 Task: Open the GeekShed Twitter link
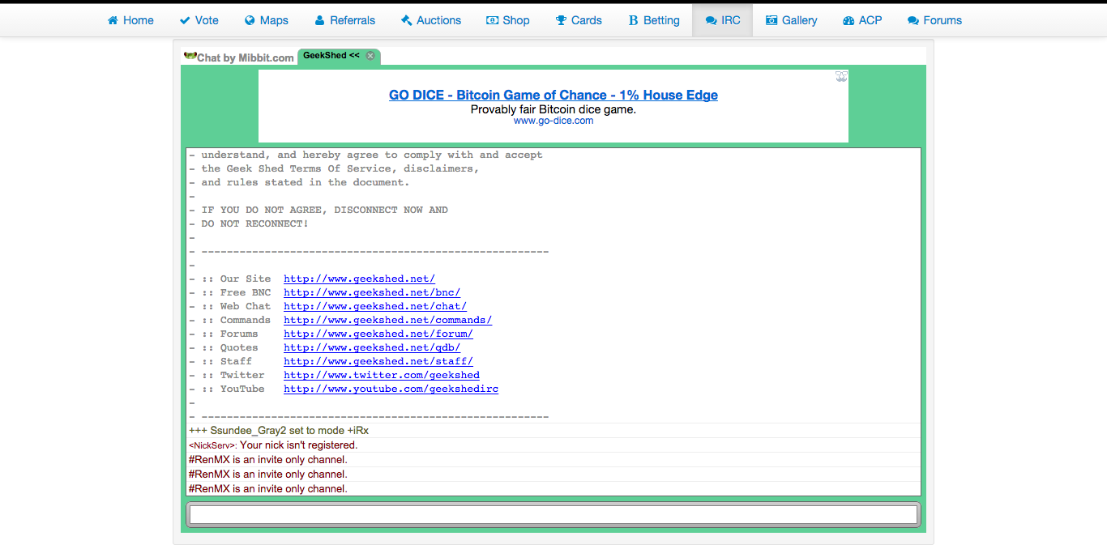pyautogui.click(x=381, y=375)
